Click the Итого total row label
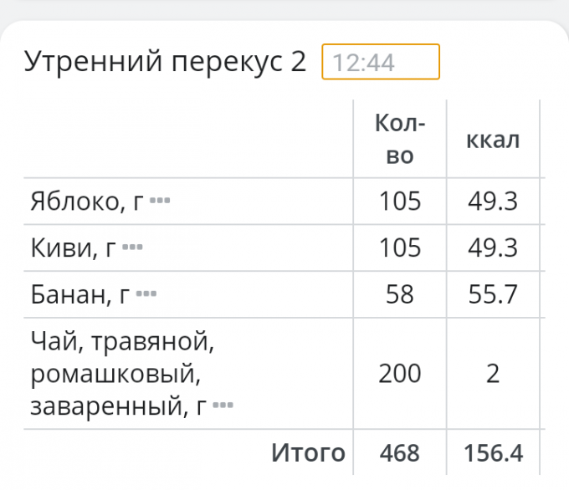Screen dimensions: 569x490 pyautogui.click(x=308, y=452)
